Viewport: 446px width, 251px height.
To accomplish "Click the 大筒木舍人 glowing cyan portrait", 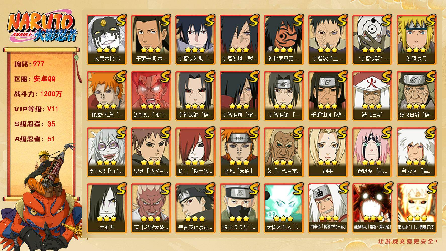I will click(x=284, y=203).
